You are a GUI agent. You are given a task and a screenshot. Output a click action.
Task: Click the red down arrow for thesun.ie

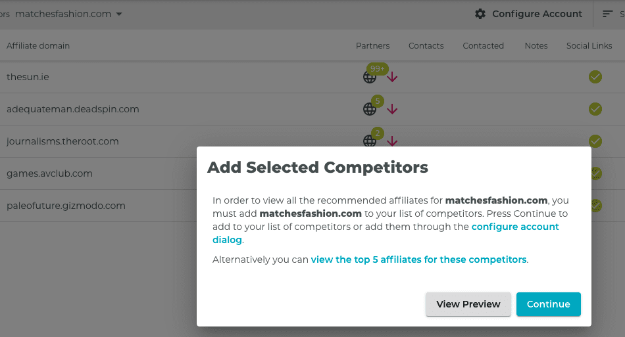(x=392, y=77)
